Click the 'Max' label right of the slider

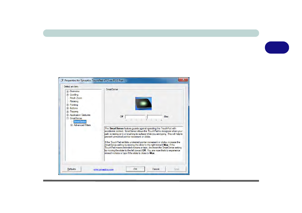click(x=166, y=116)
